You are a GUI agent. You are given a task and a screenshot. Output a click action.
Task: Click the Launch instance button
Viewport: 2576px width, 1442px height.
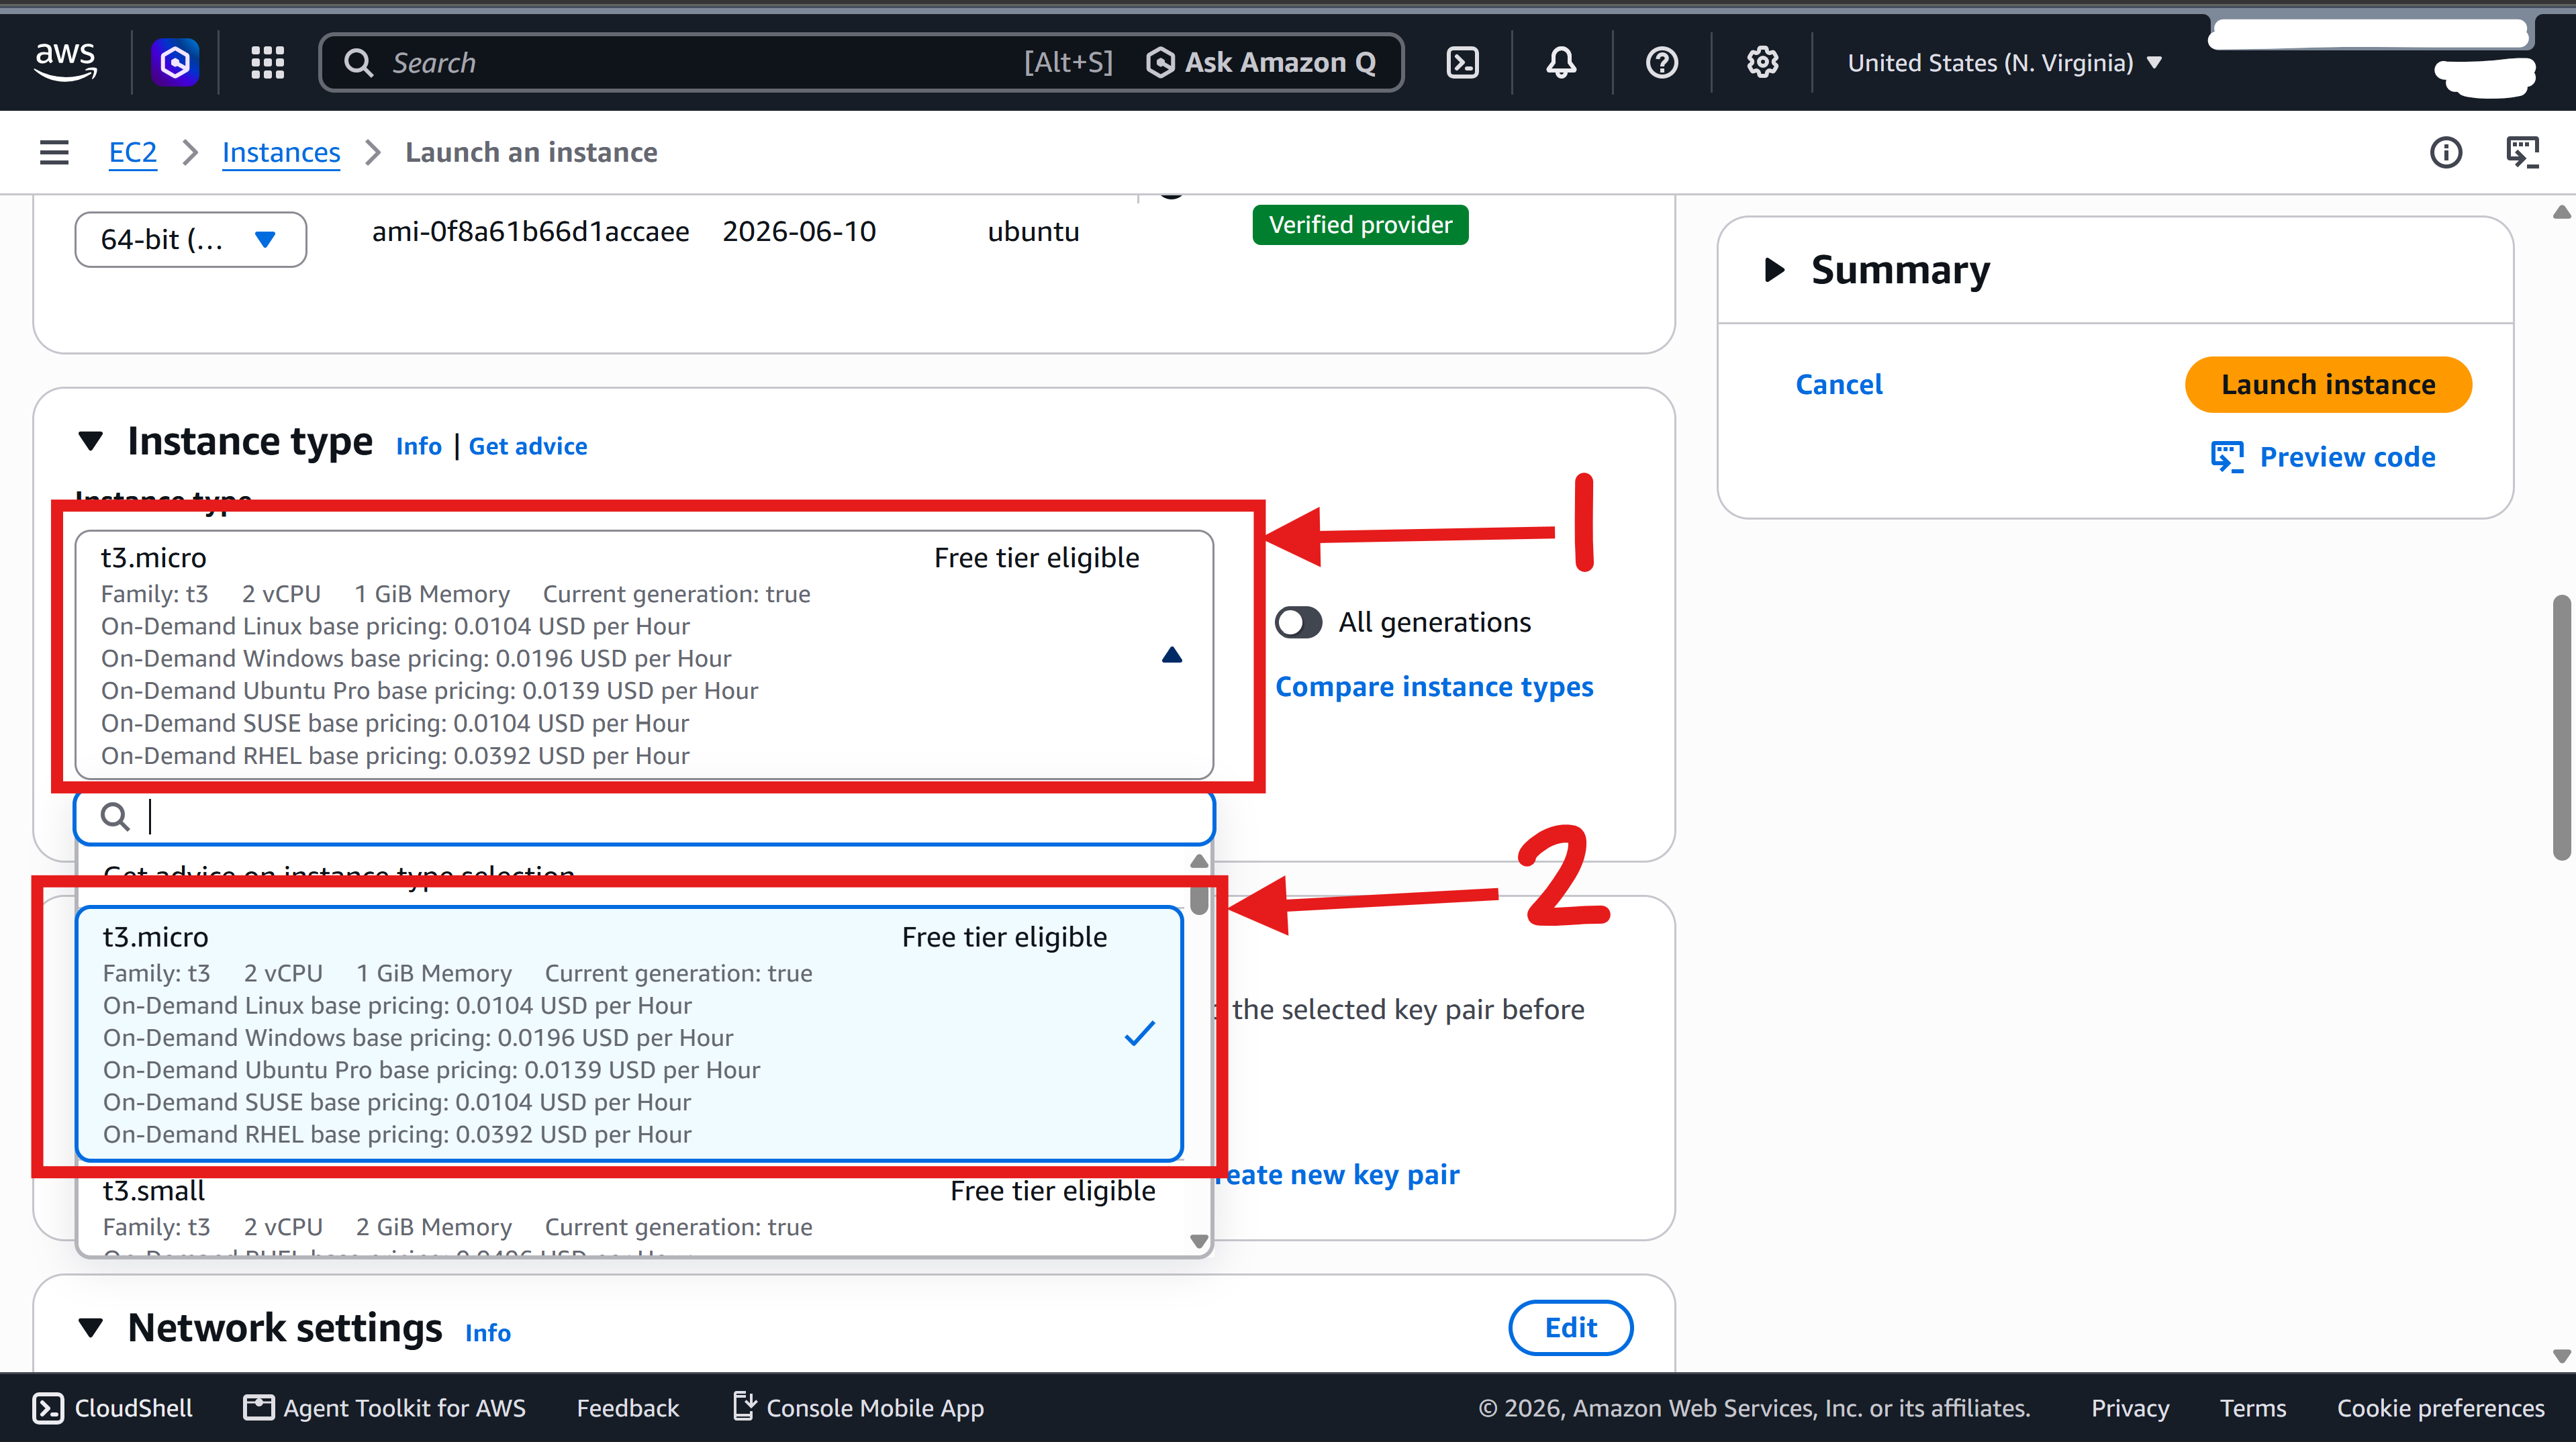click(x=2328, y=384)
